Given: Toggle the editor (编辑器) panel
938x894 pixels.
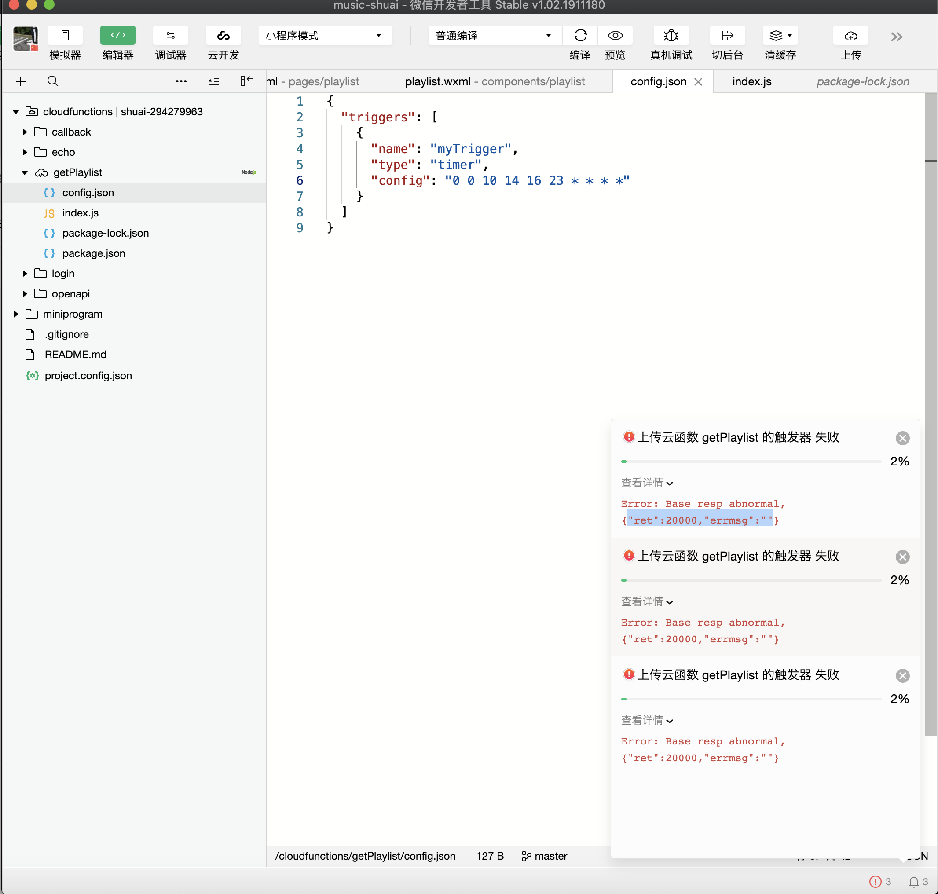Looking at the screenshot, I should (x=118, y=35).
